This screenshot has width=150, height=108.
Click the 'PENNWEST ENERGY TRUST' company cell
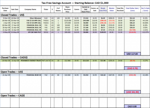coord(30,61)
